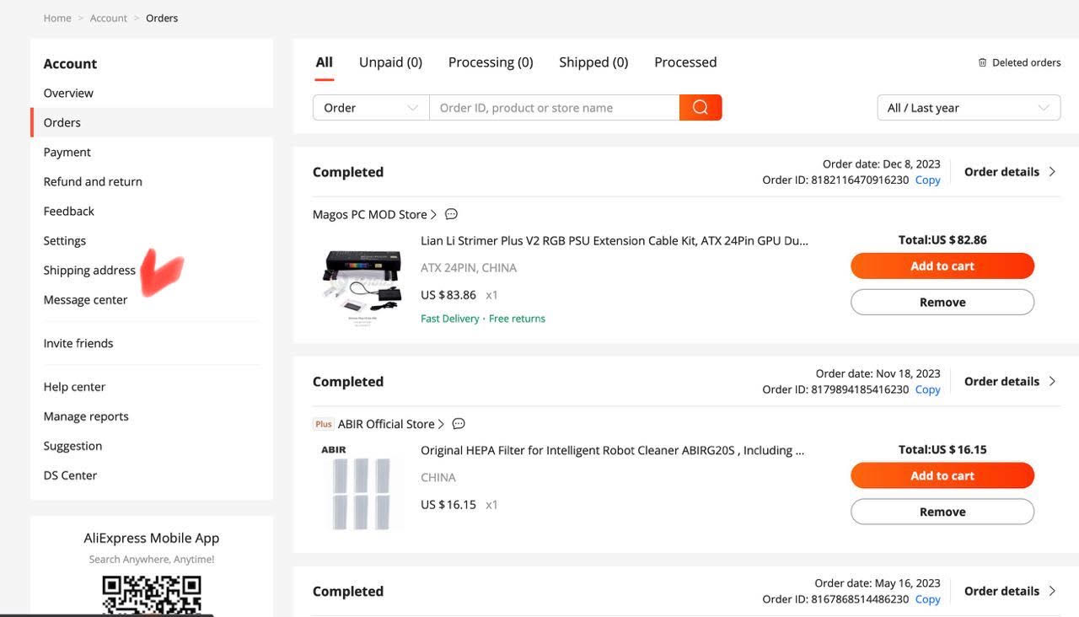Switch to the Shipped (0) tab

(x=593, y=62)
